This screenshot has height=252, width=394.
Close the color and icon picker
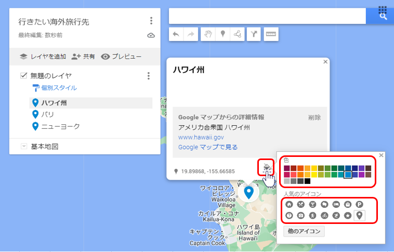(x=381, y=155)
